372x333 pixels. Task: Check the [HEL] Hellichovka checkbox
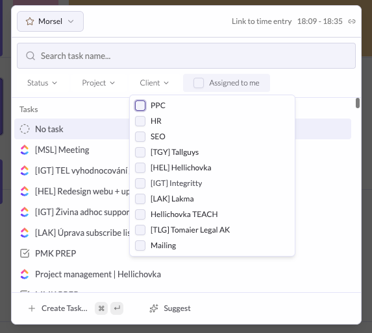pos(140,168)
